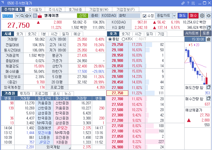Click popup icon next to 매도잔량 합
Screen dimensions: 212x150
tap(208, 87)
